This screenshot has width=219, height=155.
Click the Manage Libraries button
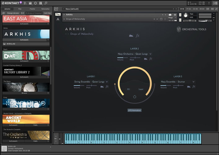click(x=12, y=13)
